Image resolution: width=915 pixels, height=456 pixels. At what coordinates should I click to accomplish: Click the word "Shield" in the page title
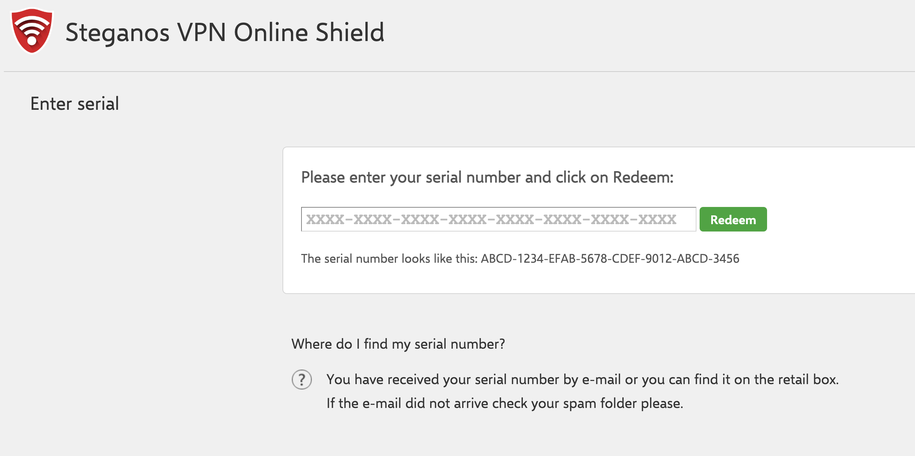pyautogui.click(x=350, y=33)
